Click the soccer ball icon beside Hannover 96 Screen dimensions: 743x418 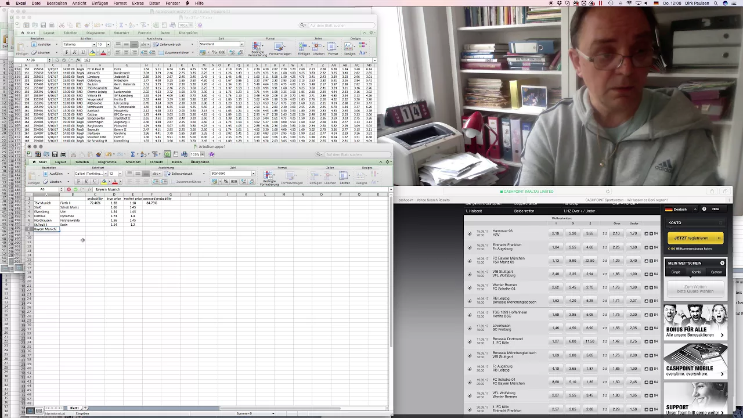470,233
